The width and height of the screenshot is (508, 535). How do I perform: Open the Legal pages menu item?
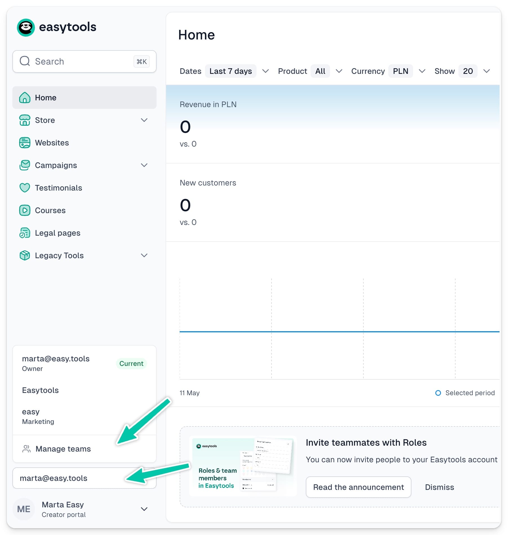[84, 233]
